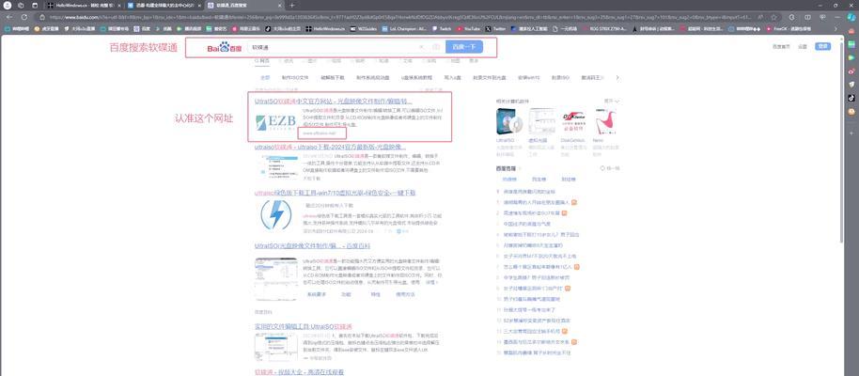Select the 网页 search category tab
The image size is (859, 376).
point(262,61)
